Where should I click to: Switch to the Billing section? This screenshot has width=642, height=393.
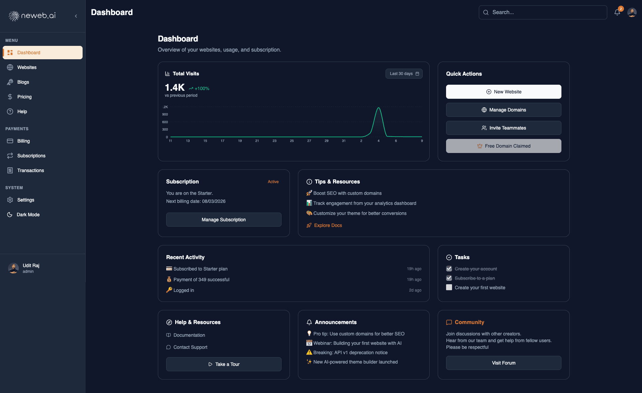click(x=23, y=141)
